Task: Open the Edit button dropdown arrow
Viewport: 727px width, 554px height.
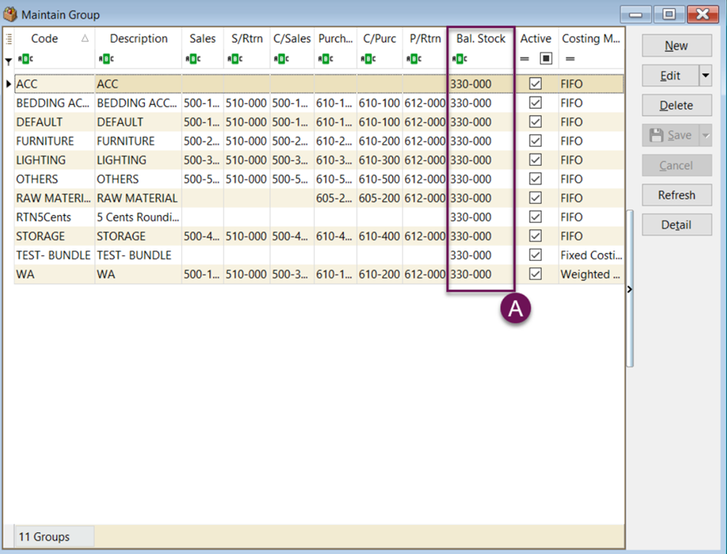Action: (705, 76)
